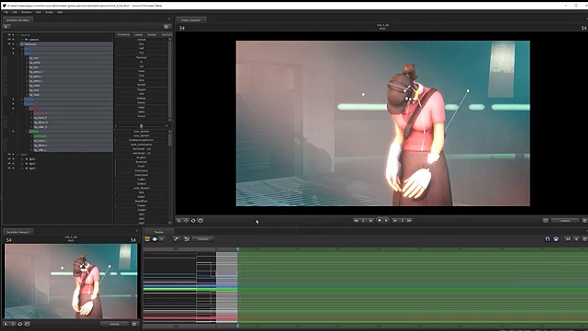Select the move manipulator tool below primary viewport
The width and height of the screenshot is (588, 331).
[187, 221]
